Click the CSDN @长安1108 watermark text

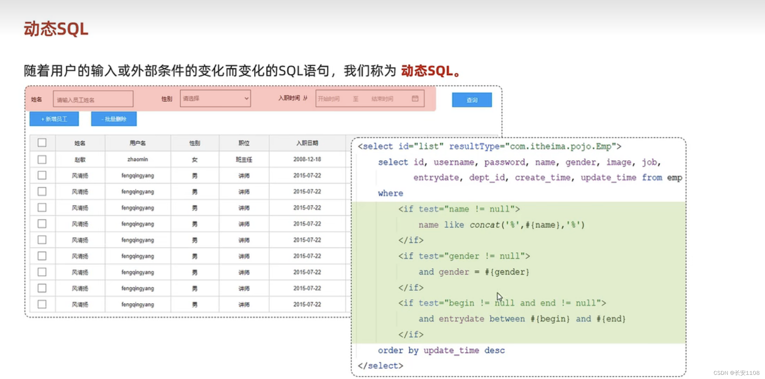736,373
